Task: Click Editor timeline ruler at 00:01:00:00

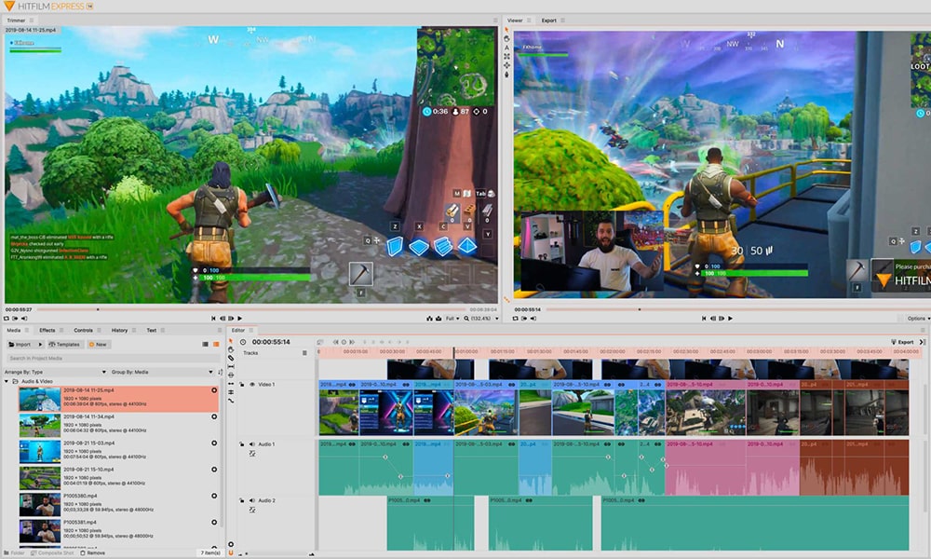Action: pos(465,351)
